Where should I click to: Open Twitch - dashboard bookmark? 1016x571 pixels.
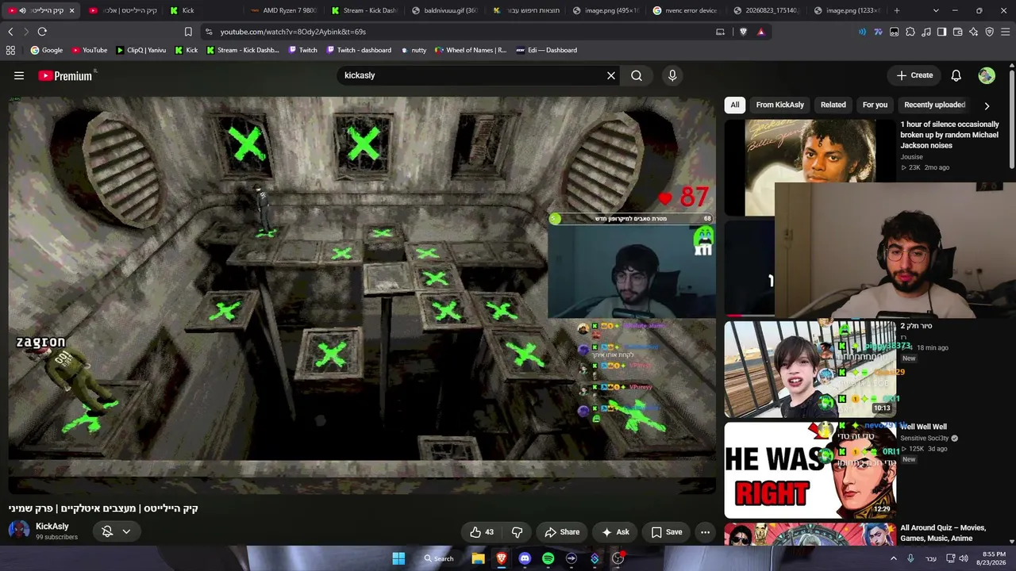click(x=358, y=50)
